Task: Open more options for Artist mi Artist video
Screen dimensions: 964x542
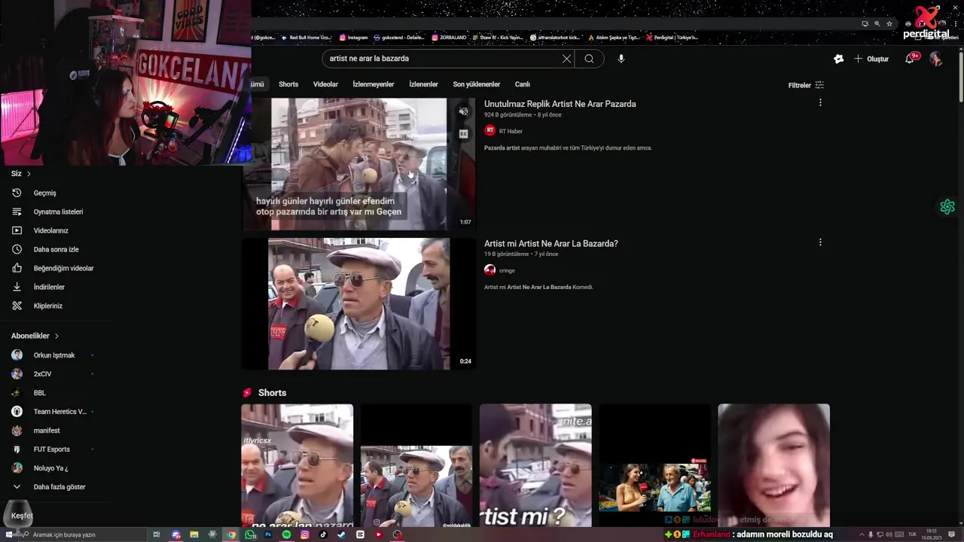Action: pyautogui.click(x=820, y=242)
